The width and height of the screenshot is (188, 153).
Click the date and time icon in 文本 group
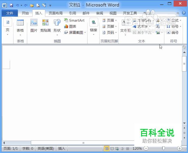[x=158, y=26]
